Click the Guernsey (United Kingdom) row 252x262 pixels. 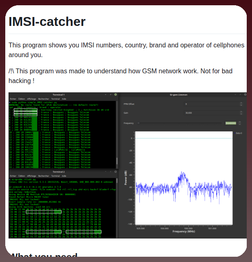click(x=59, y=110)
